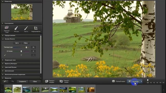166x93 pixels.
Task: Select the ninth filmstrip thumbnail
Action: (x=82, y=90)
